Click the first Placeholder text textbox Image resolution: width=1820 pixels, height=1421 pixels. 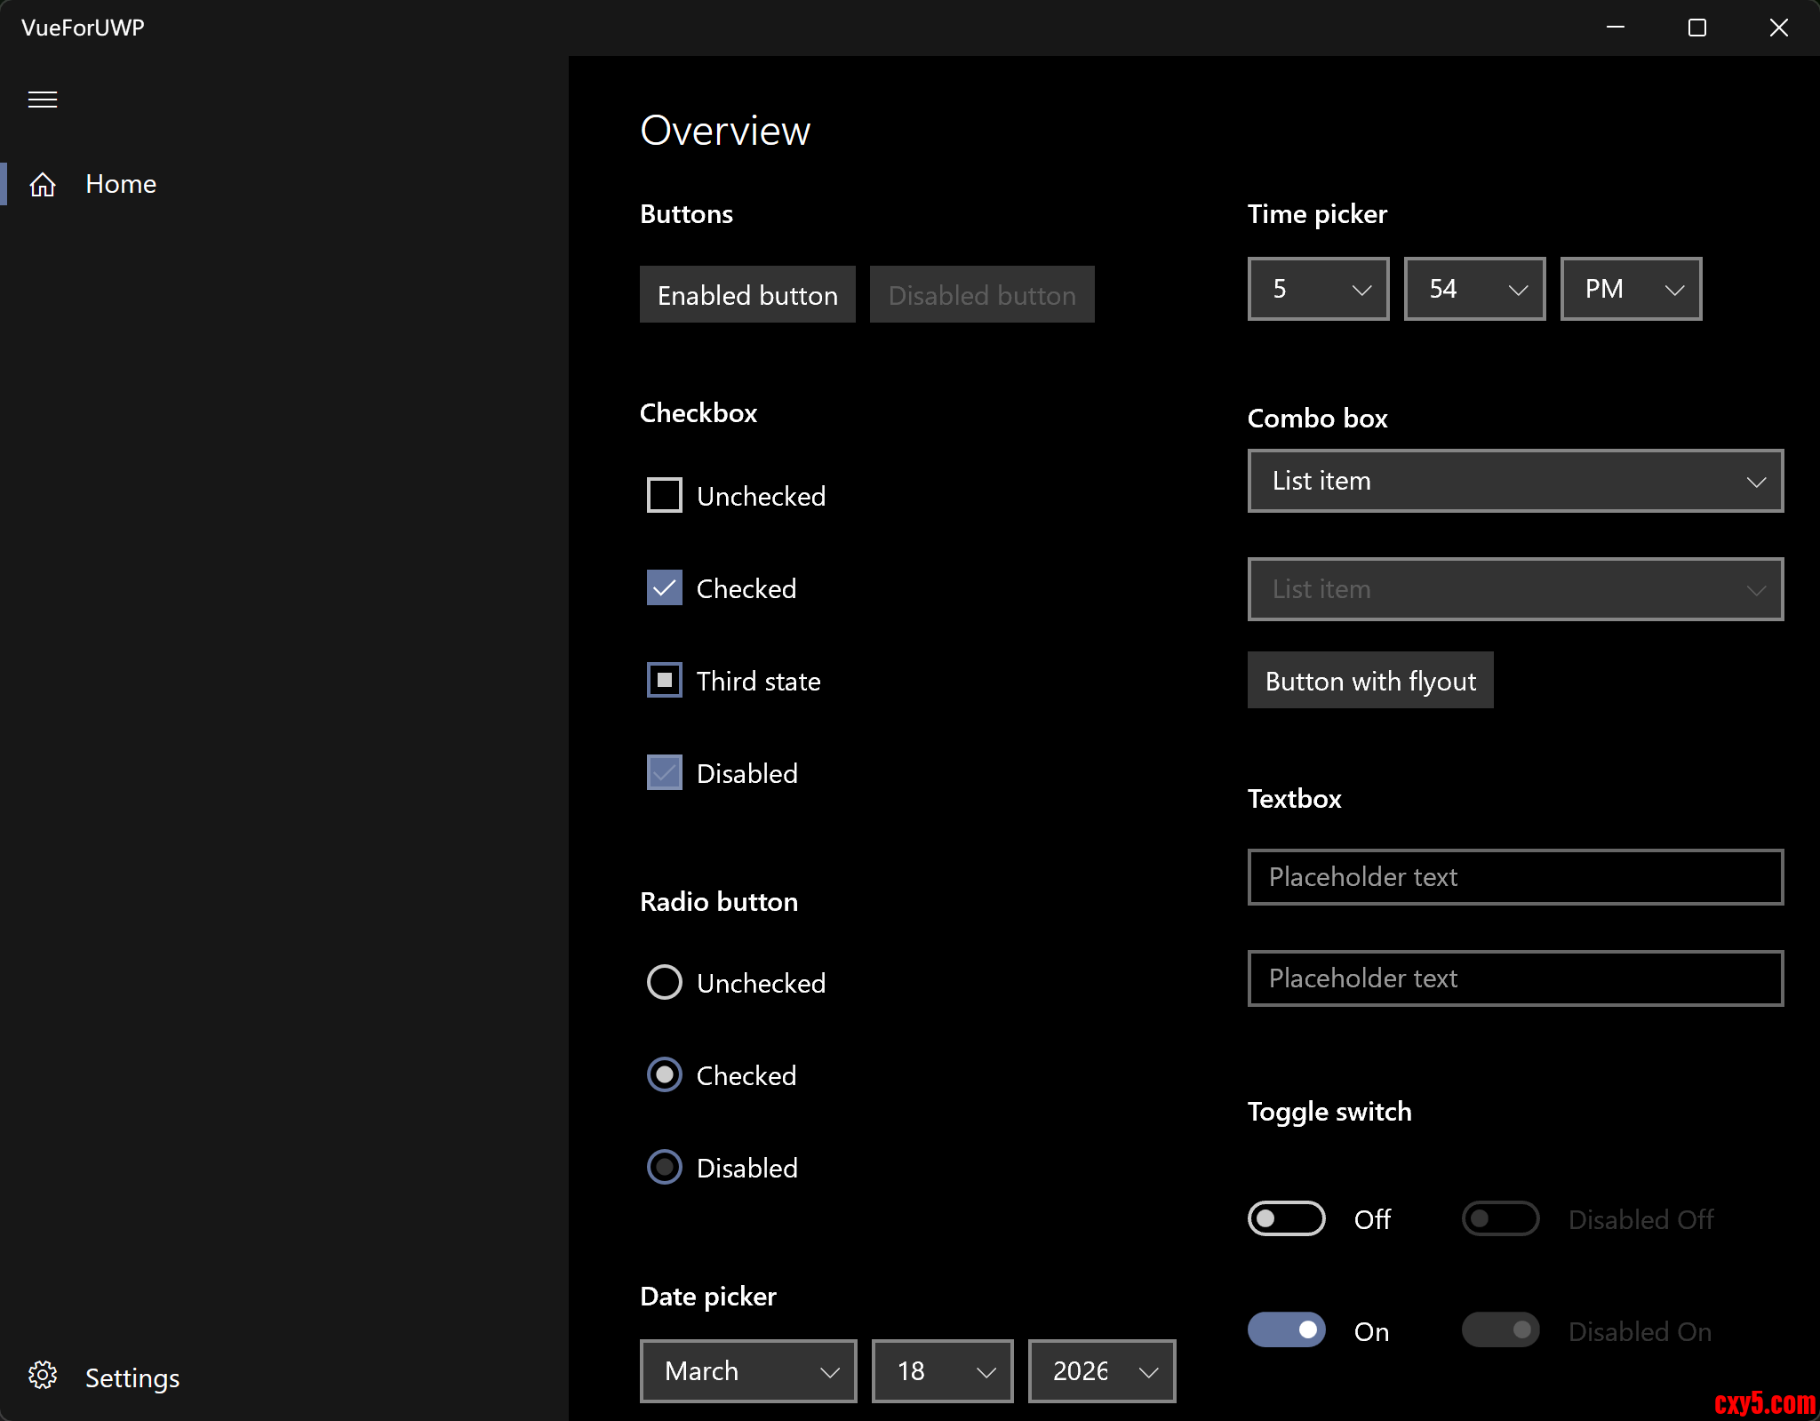click(1515, 877)
